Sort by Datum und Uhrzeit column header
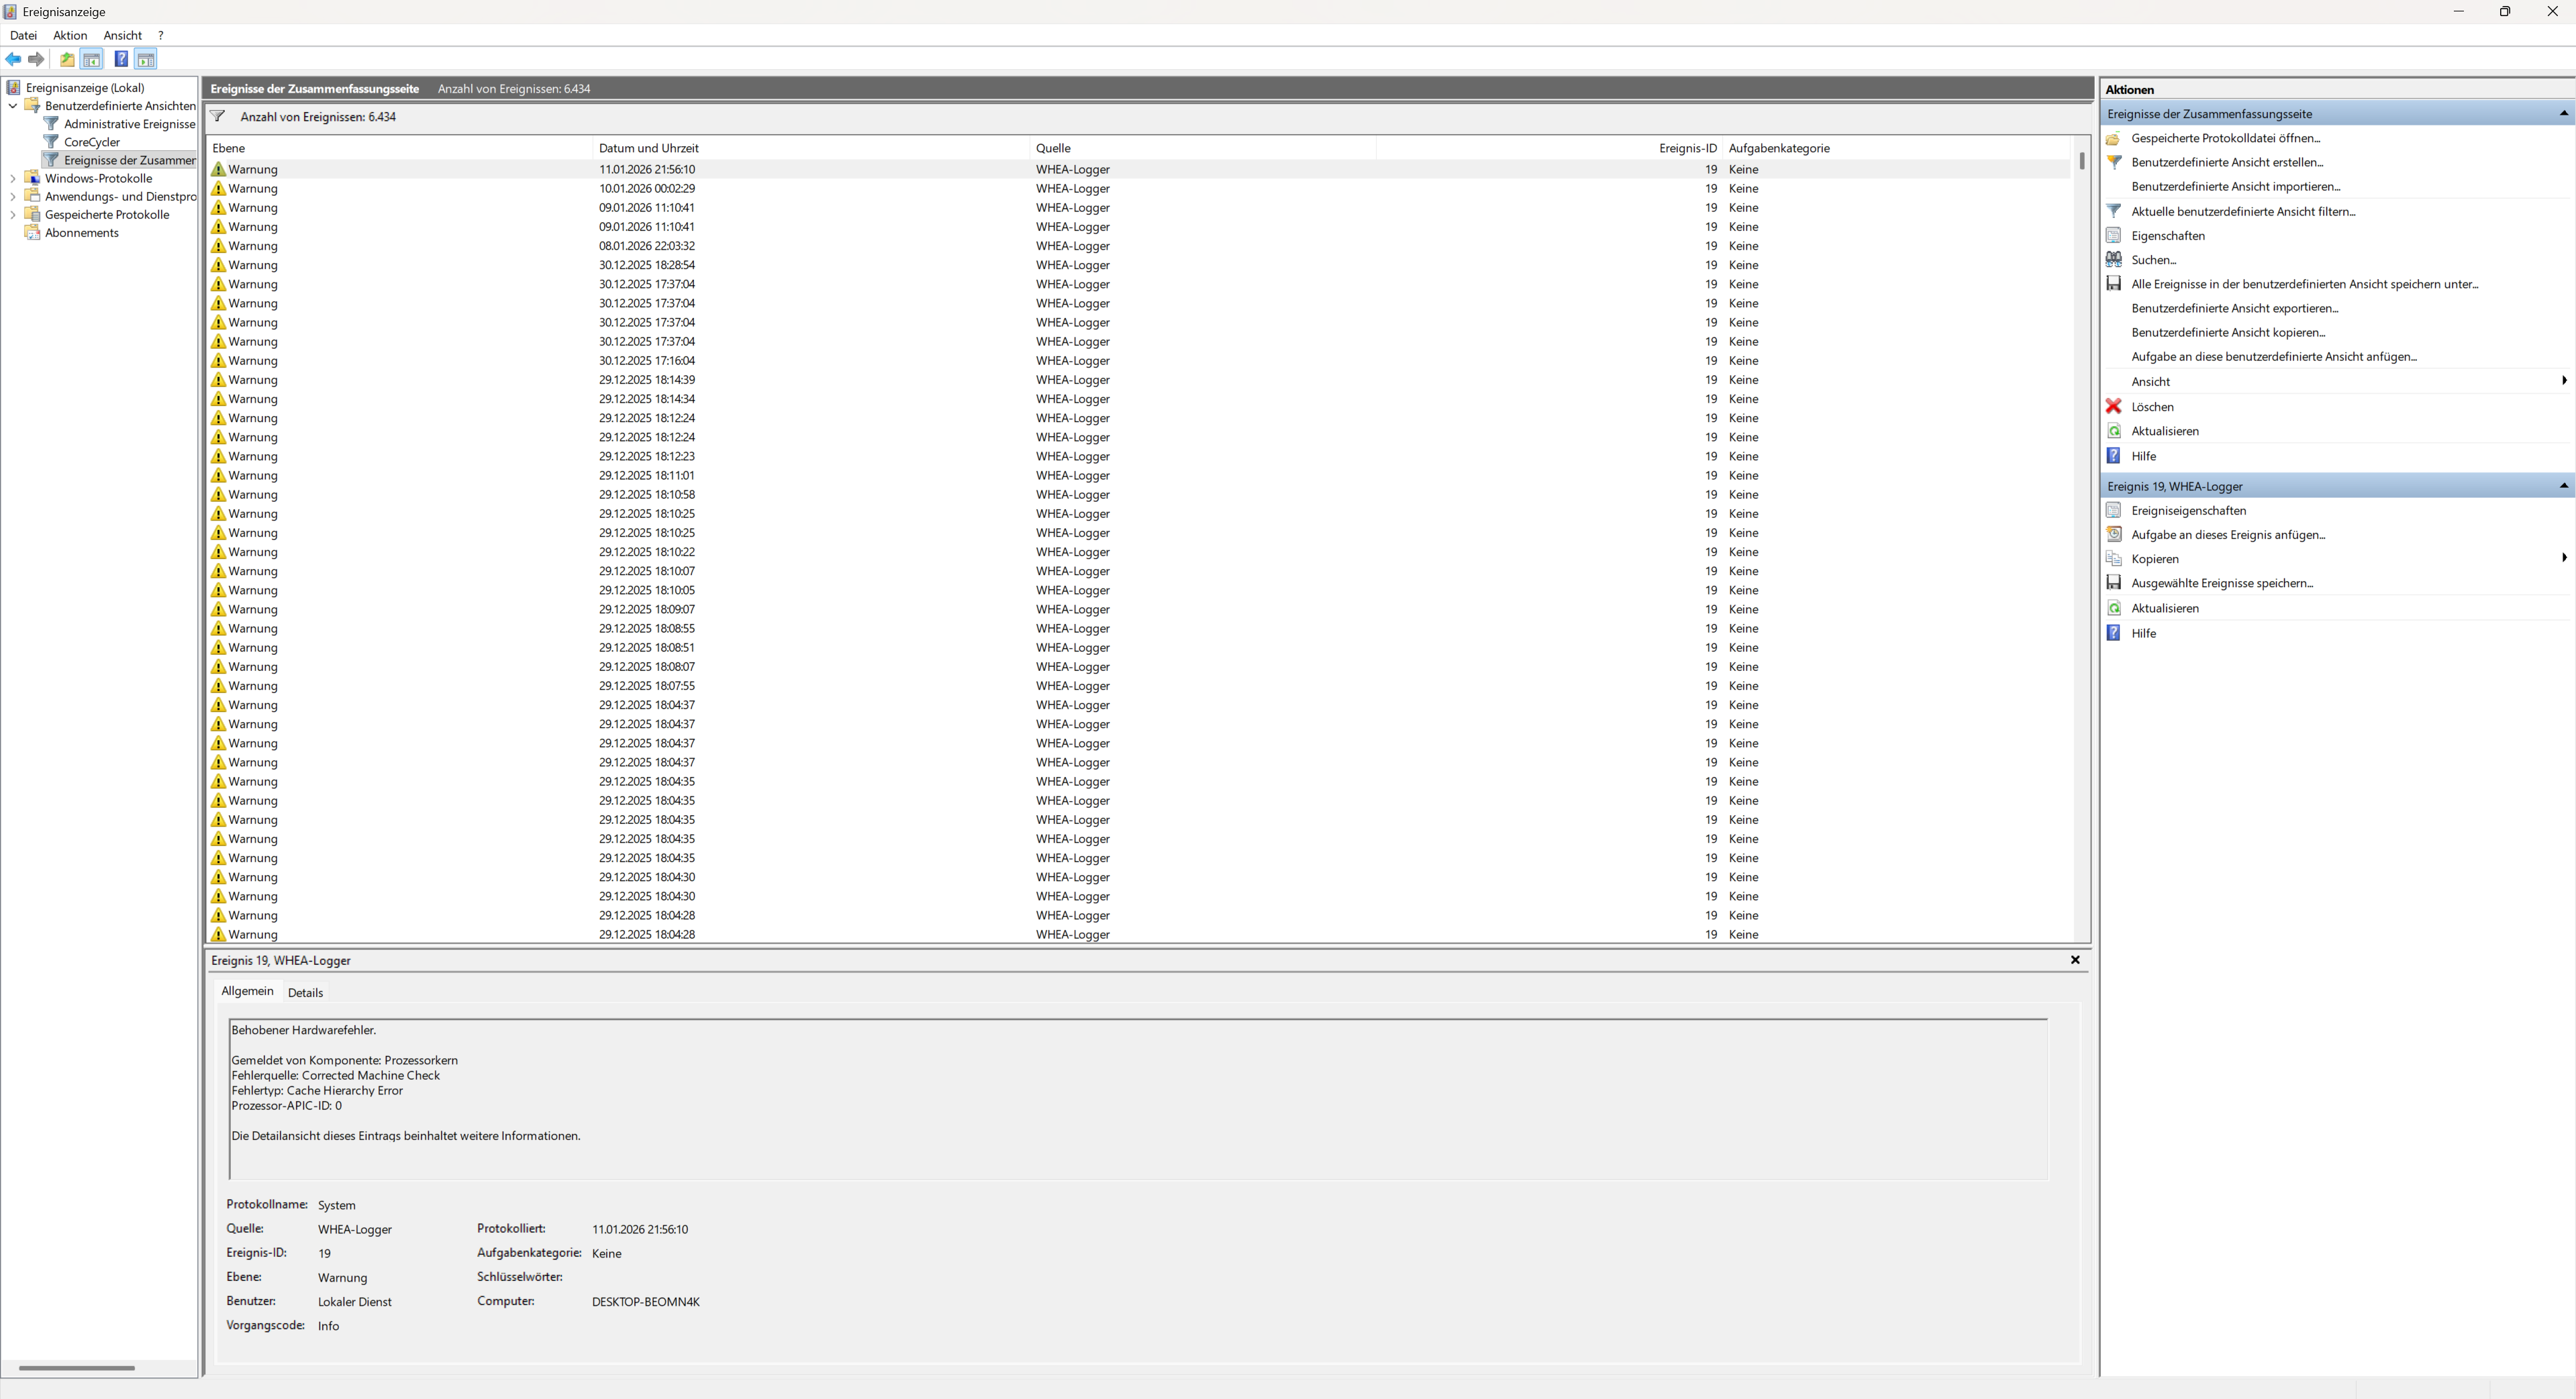This screenshot has height=1399, width=2576. [648, 148]
